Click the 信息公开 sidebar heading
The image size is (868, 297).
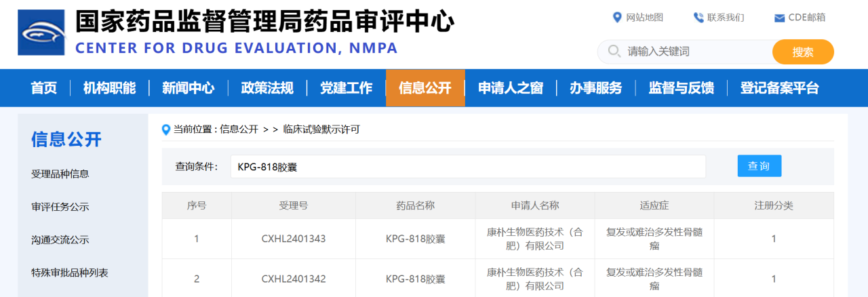66,139
